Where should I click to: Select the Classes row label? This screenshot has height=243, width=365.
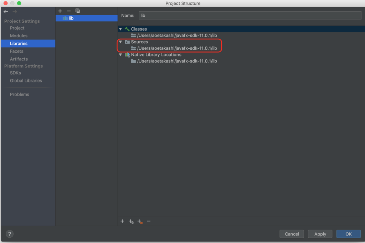(x=139, y=29)
